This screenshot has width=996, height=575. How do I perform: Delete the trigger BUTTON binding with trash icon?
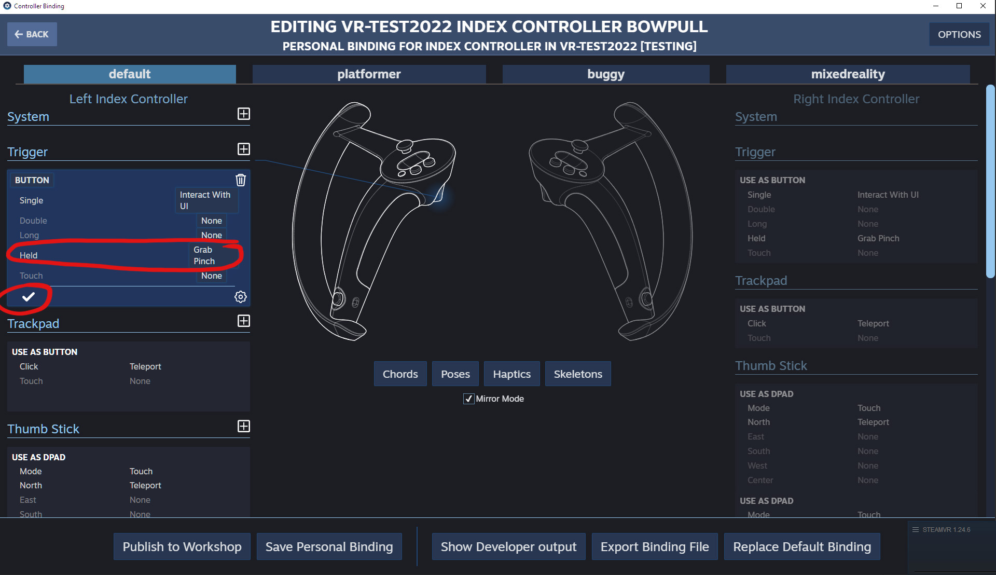[241, 180]
